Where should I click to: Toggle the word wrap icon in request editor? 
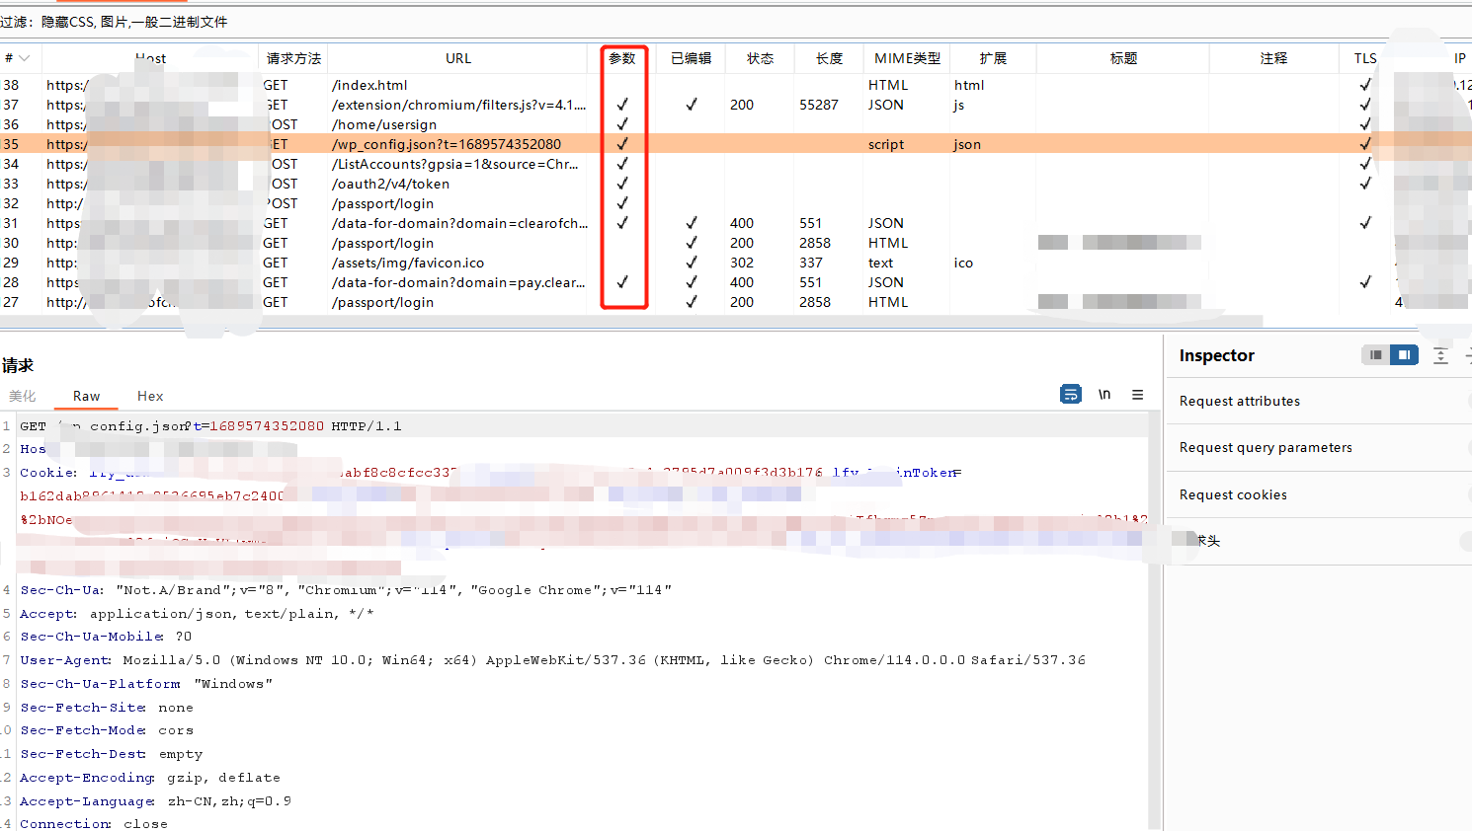tap(1070, 395)
